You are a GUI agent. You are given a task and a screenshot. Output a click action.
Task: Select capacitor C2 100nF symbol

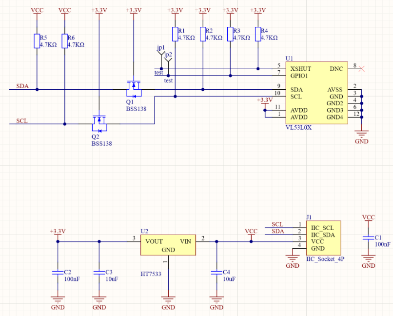pos(58,273)
